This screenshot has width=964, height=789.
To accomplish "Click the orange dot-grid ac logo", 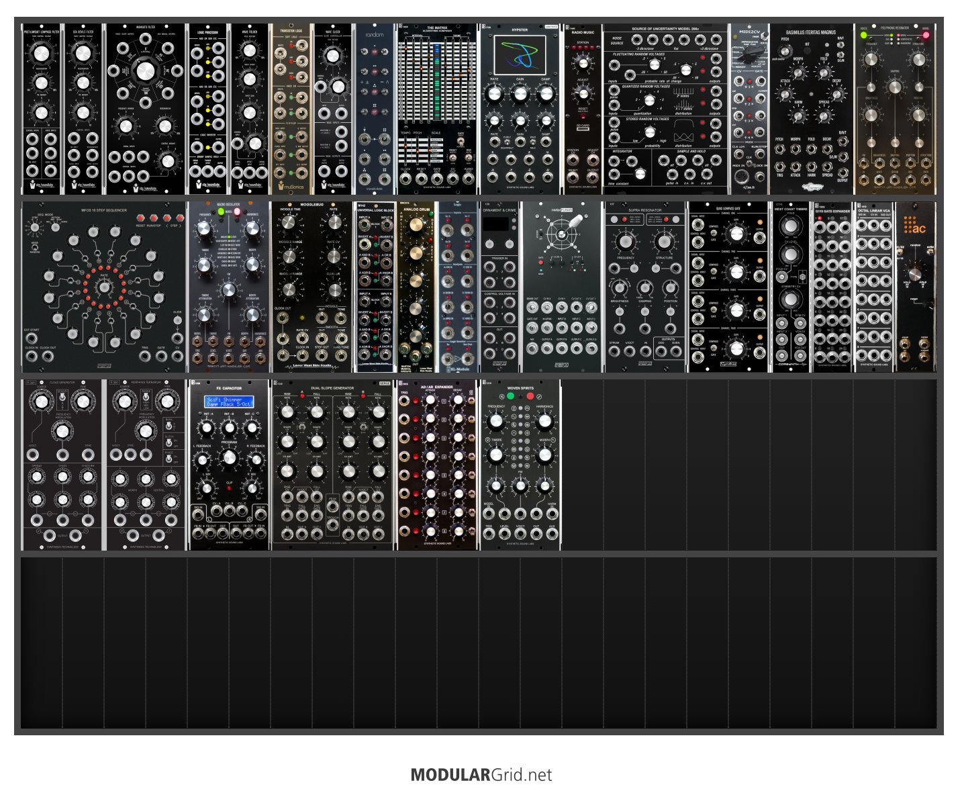I will [916, 225].
